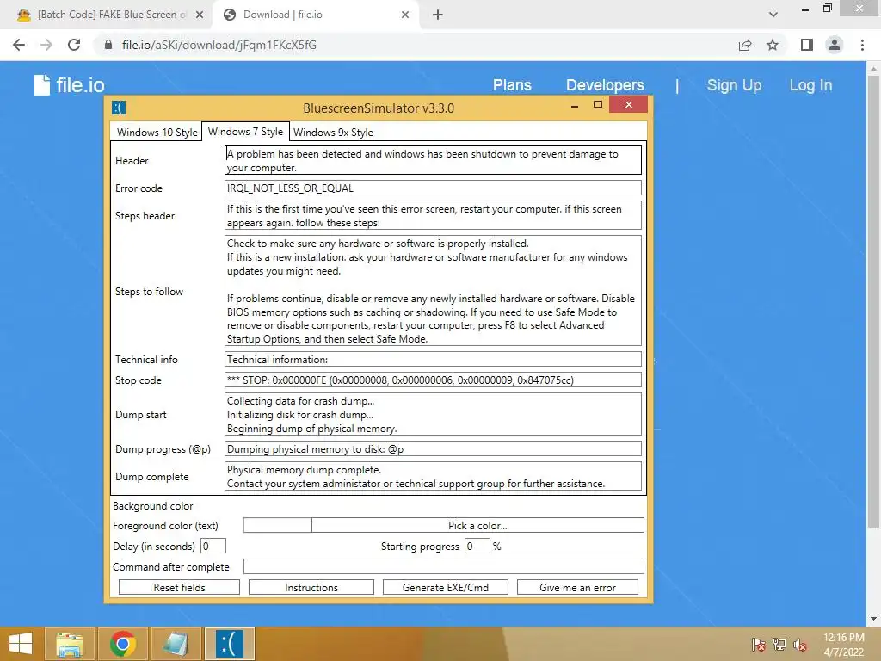The height and width of the screenshot is (661, 881).
Task: Open the Instructions button
Action: 311,587
